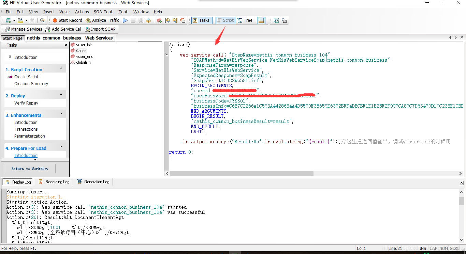The width and height of the screenshot is (466, 254).
Task: Open the Vuser menu
Action: coord(65,12)
